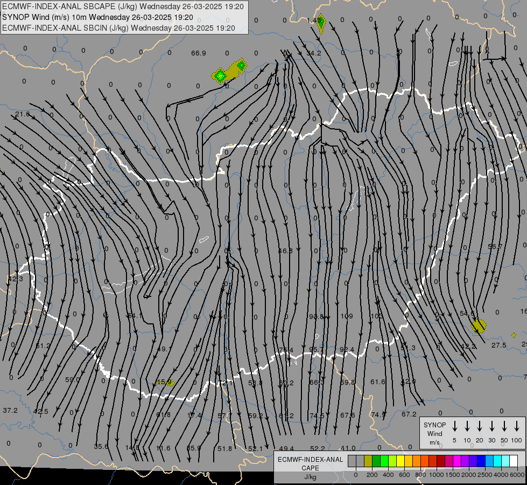Click the map value 74.5
This screenshot has height=485, width=527.
tap(317, 415)
